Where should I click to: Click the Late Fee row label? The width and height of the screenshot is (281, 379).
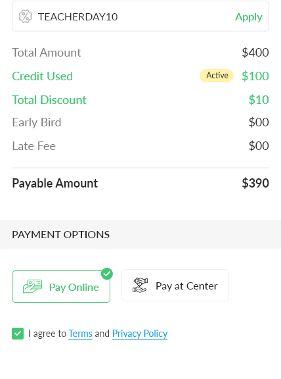click(34, 146)
